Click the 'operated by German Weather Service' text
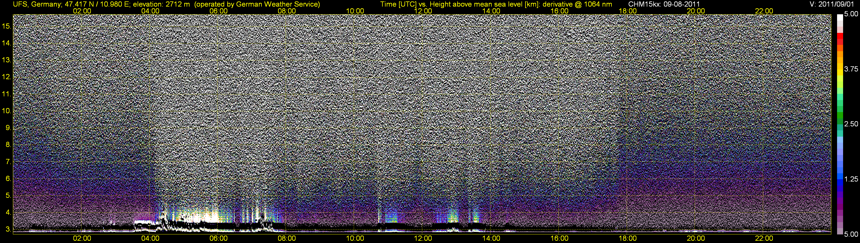 tap(257, 4)
